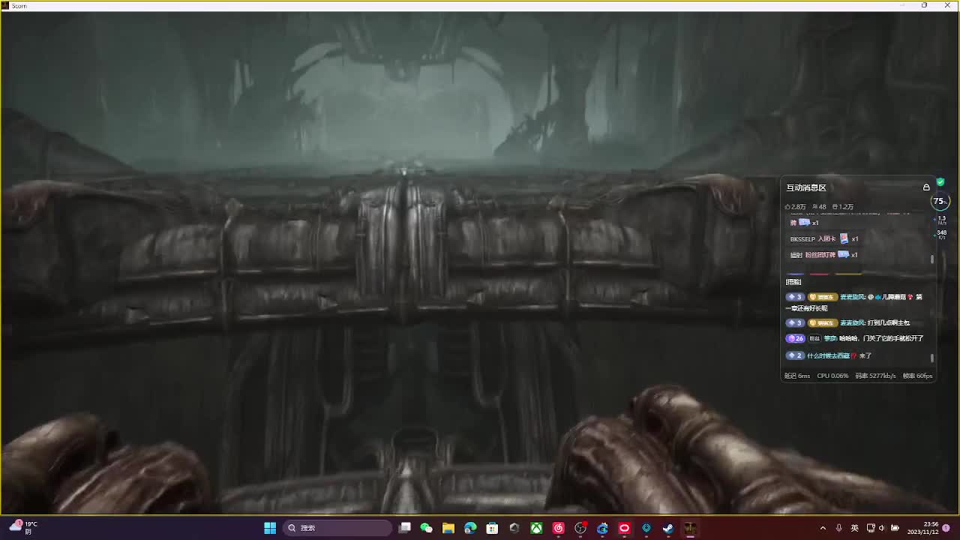Screen dimensions: 960x540
Task: Open NetEase Cloud Music on the taskbar
Action: 559,528
